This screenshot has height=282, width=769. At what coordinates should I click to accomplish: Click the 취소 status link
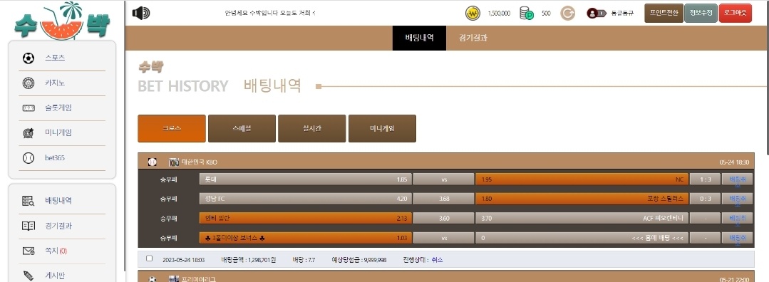coord(437,260)
